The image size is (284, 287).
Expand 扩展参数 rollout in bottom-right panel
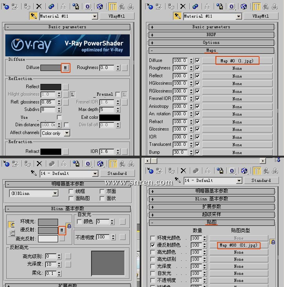(x=212, y=207)
